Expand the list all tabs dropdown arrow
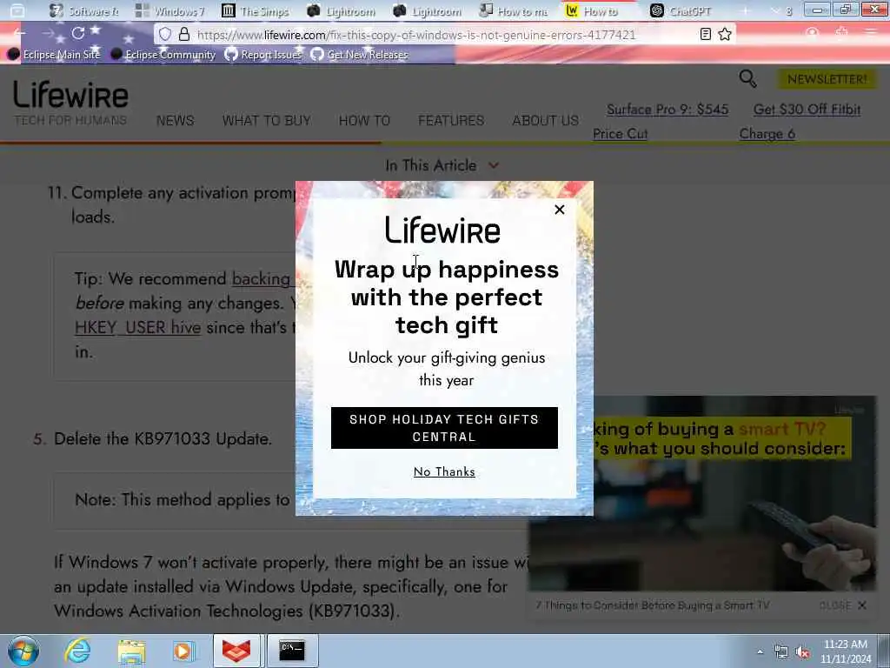The height and width of the screenshot is (668, 890). tap(776, 10)
